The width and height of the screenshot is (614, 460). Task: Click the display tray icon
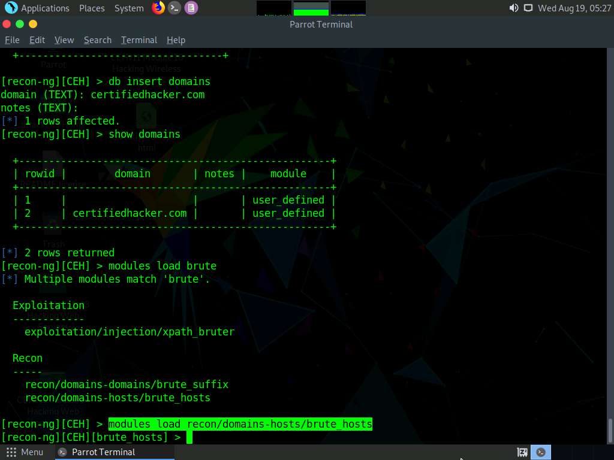click(528, 8)
